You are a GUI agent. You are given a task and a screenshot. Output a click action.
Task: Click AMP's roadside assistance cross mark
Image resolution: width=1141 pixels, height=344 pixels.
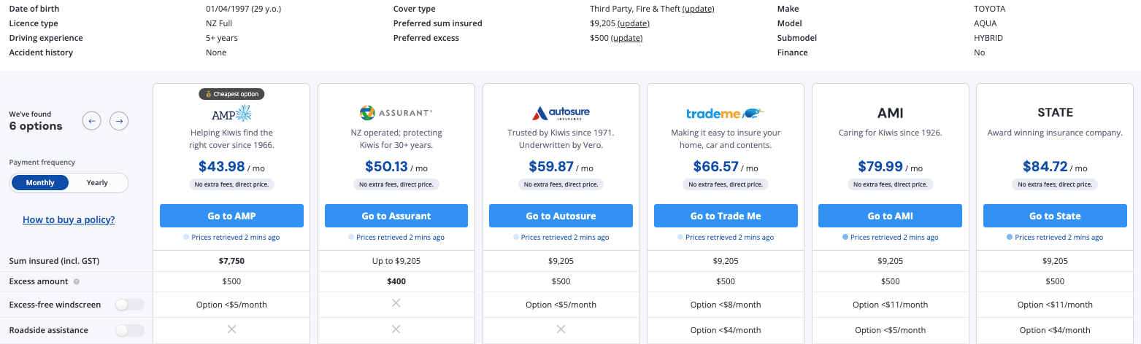click(x=231, y=329)
